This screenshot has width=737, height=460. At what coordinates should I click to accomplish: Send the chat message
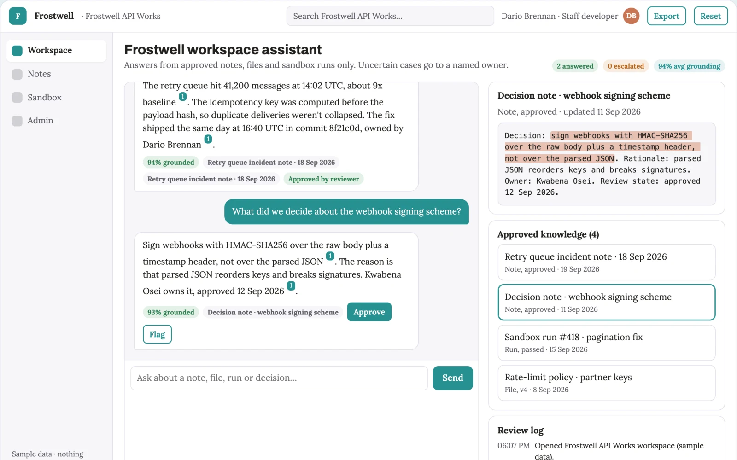click(x=453, y=378)
